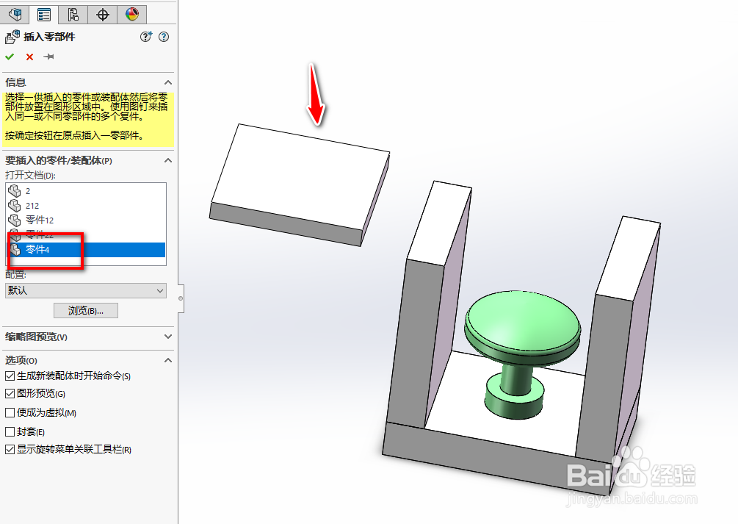The width and height of the screenshot is (738, 524).
Task: Confirm insertion with the green checkmark
Action: (x=10, y=57)
